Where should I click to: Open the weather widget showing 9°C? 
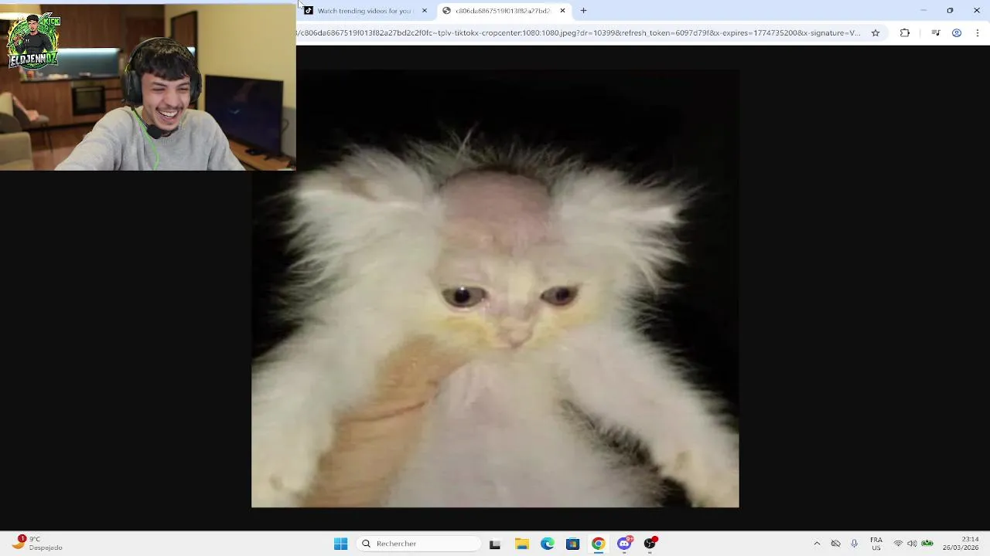click(x=37, y=544)
